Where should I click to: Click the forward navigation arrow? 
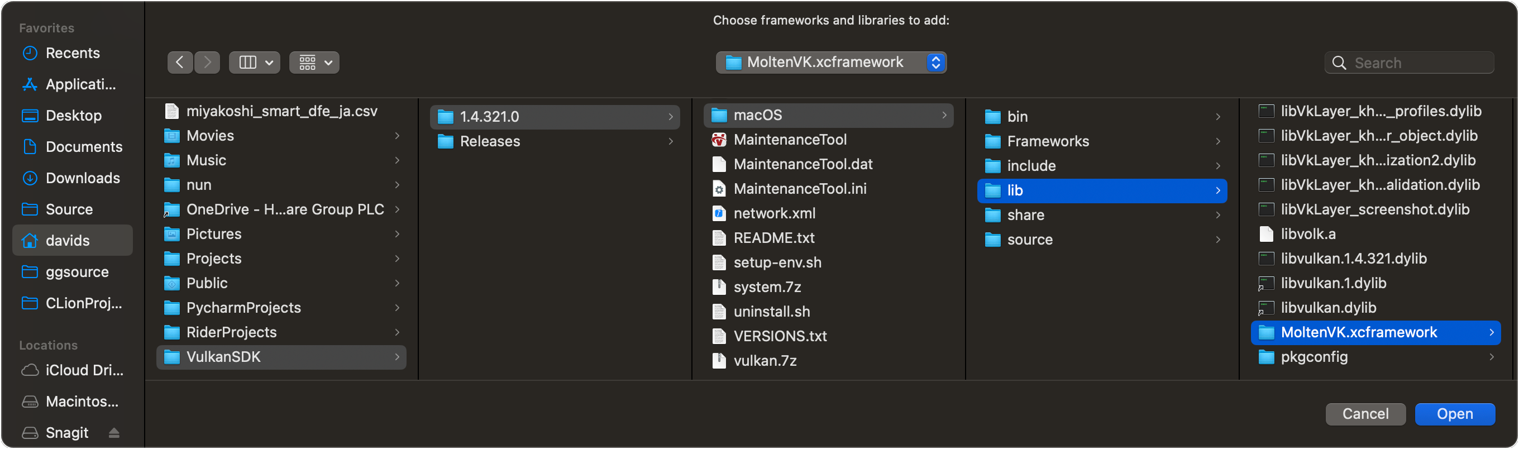tap(207, 63)
